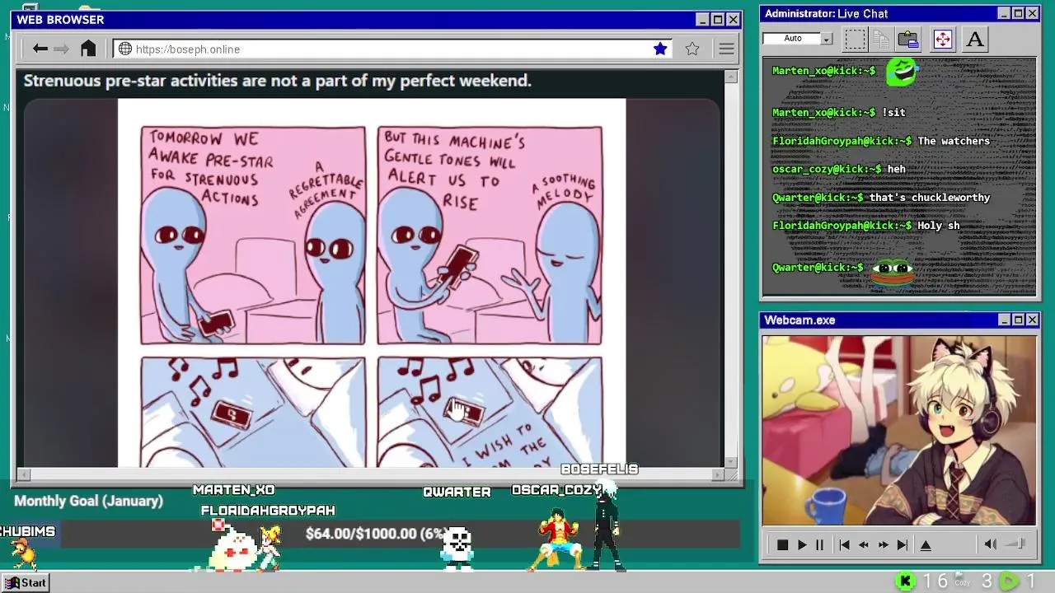Screen dimensions: 1055x593
Task: Fast forward in Webcam.exe player
Action: coord(884,544)
